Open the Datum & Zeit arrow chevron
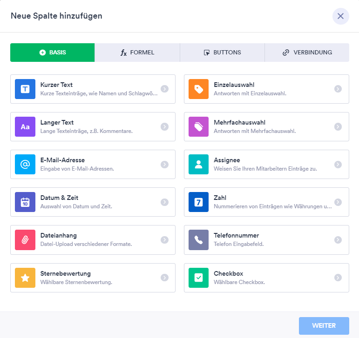 [164, 202]
